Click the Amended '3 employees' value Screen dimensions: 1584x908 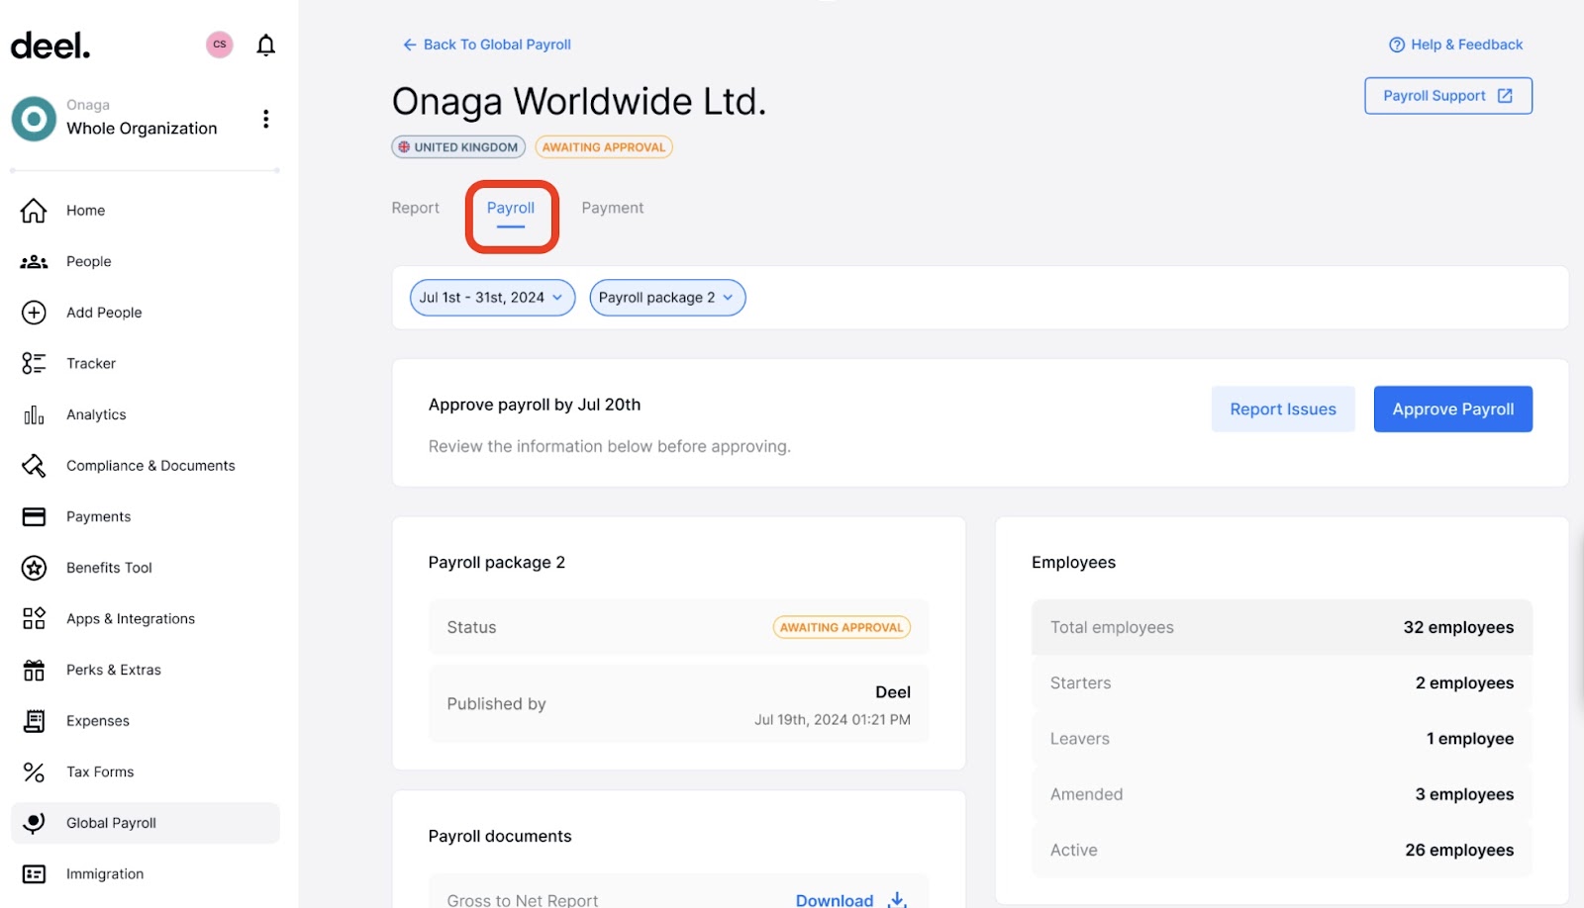(x=1464, y=794)
